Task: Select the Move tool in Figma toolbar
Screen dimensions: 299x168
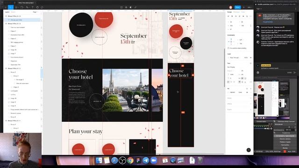Action: [x=11, y=7]
